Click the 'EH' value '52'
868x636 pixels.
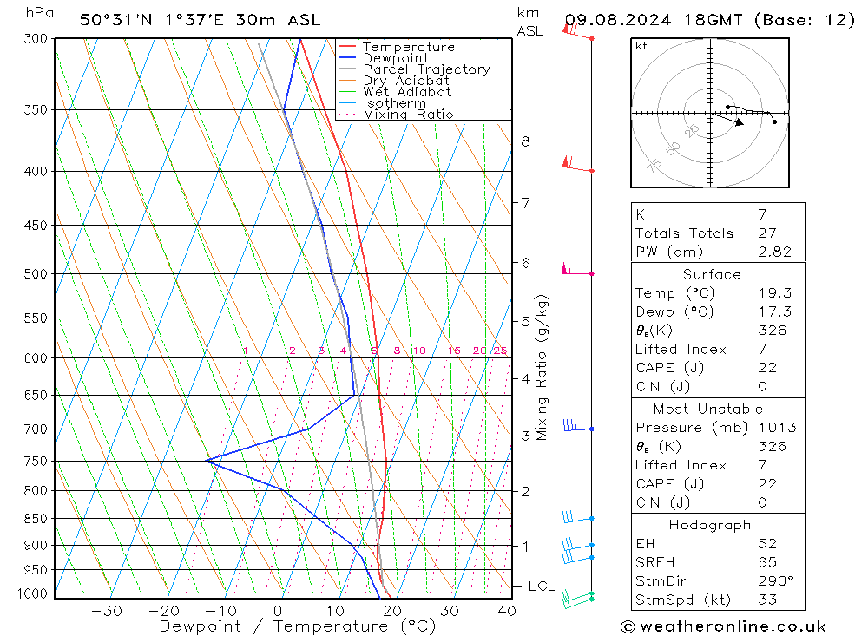click(767, 543)
